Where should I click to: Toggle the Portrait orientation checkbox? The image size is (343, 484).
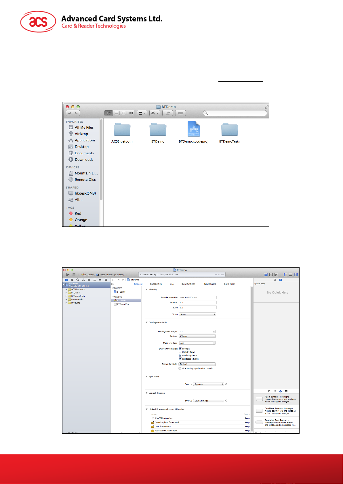180,349
